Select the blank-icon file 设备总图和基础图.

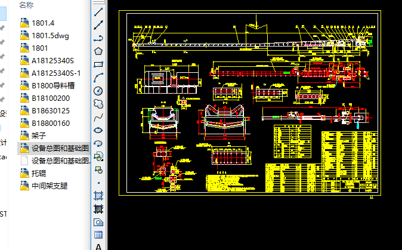tap(55, 161)
